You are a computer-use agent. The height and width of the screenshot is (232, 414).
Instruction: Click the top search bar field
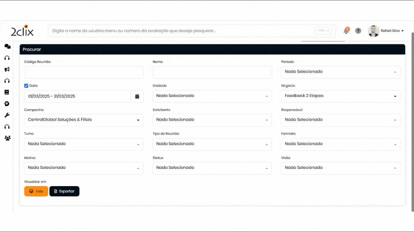coord(181,31)
